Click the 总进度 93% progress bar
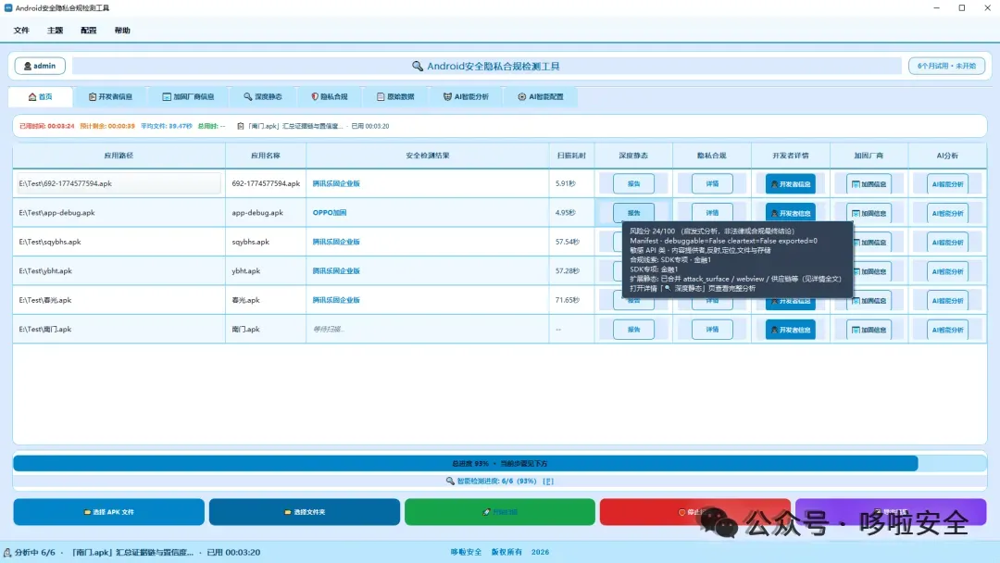The image size is (1000, 563). click(x=500, y=464)
